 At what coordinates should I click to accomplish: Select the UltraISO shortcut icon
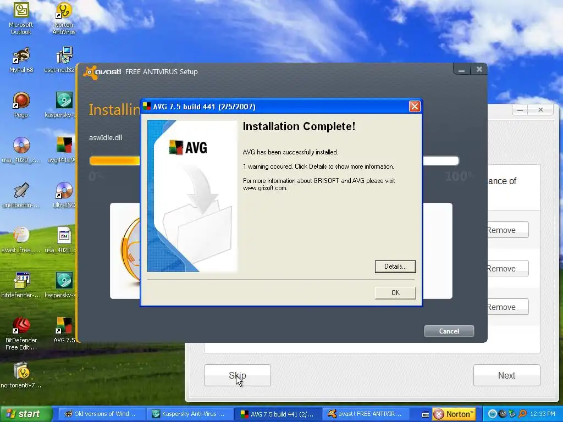(64, 191)
